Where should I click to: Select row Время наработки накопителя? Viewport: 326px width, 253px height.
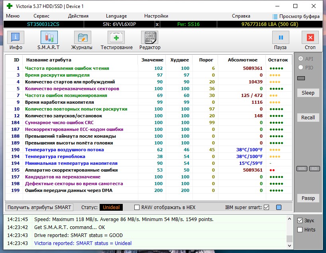point(148,102)
